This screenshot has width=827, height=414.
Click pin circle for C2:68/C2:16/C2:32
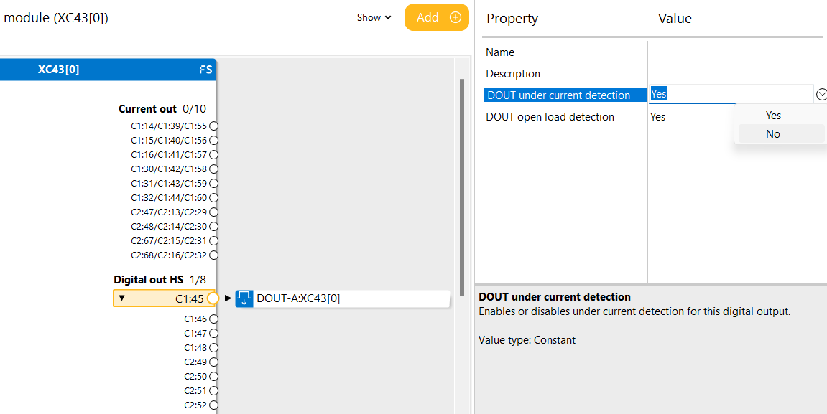pyautogui.click(x=213, y=255)
